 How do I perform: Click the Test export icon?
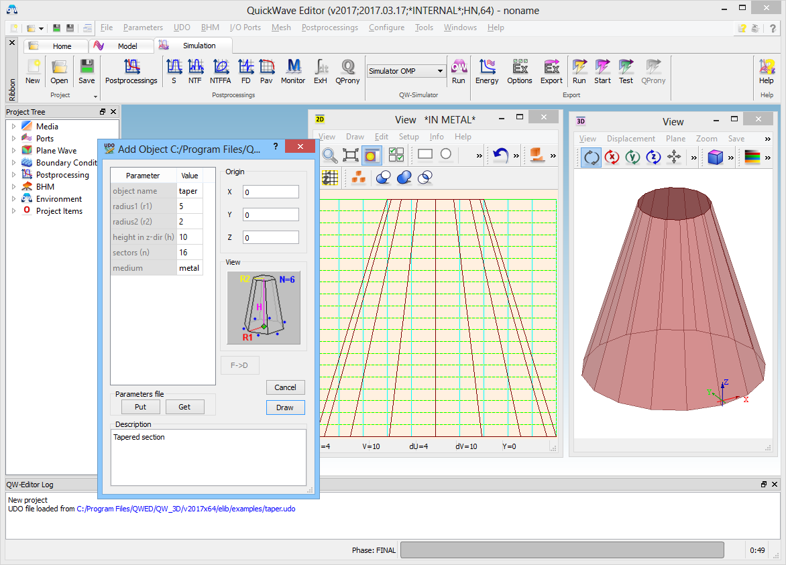(626, 71)
